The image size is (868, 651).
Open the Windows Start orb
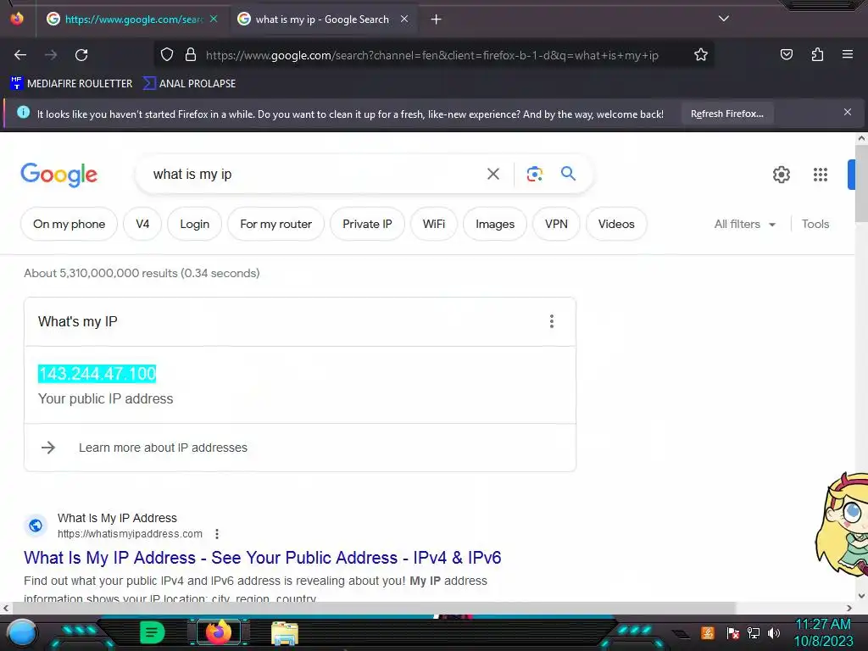click(22, 633)
